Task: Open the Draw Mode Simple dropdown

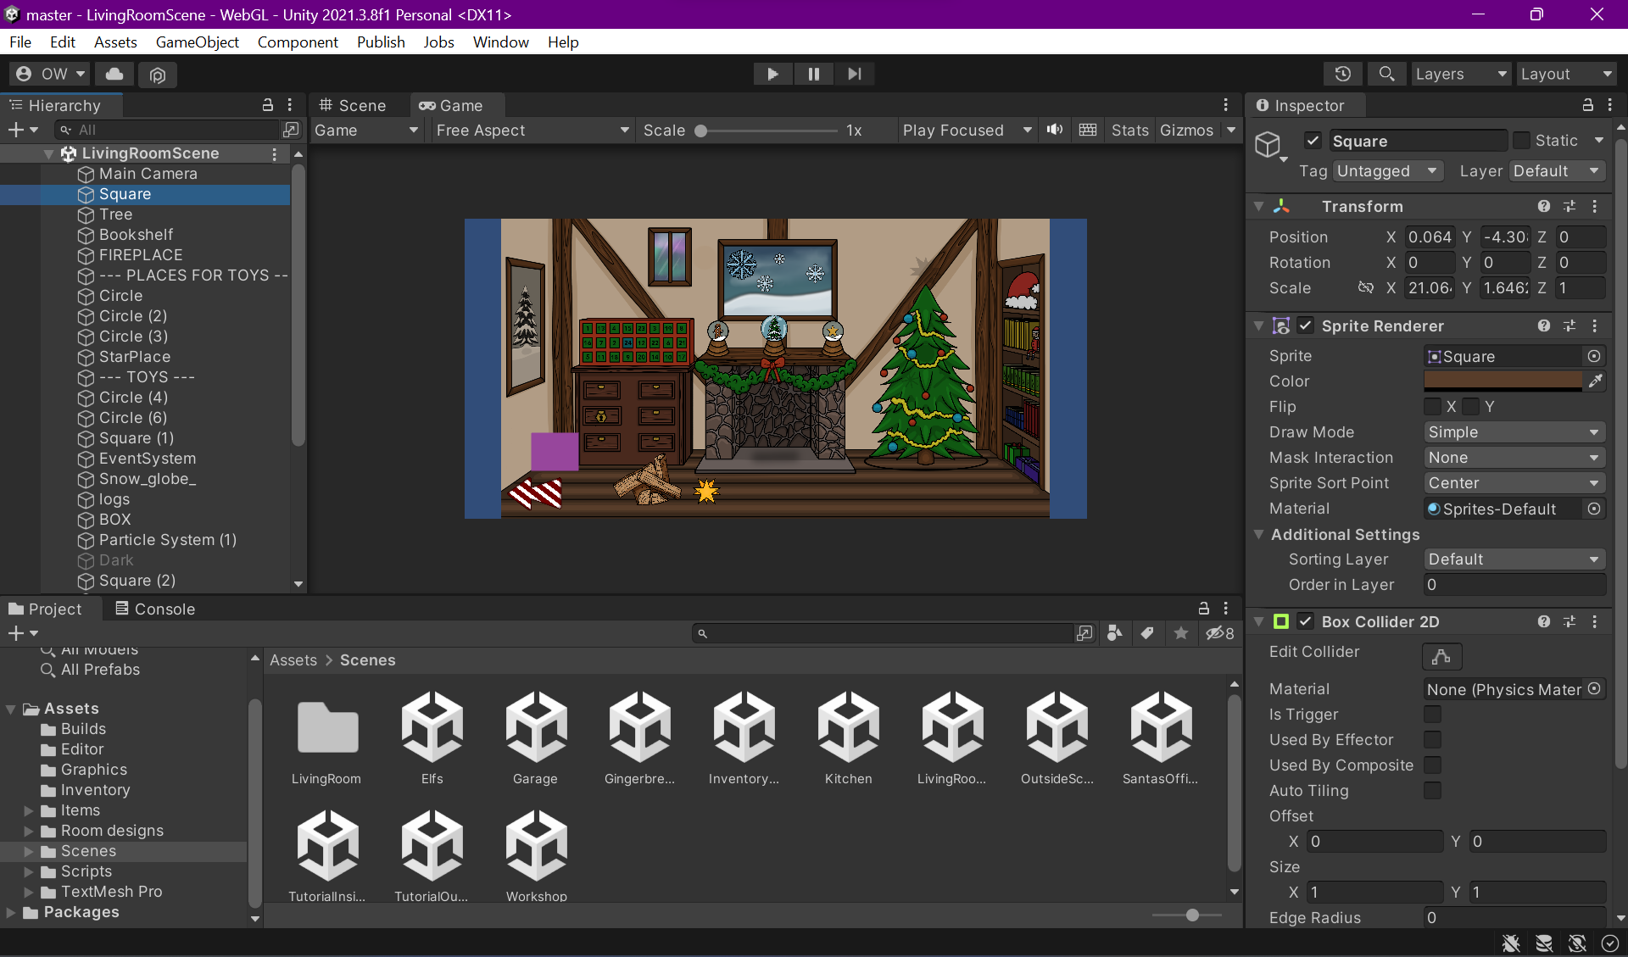Action: pyautogui.click(x=1514, y=432)
